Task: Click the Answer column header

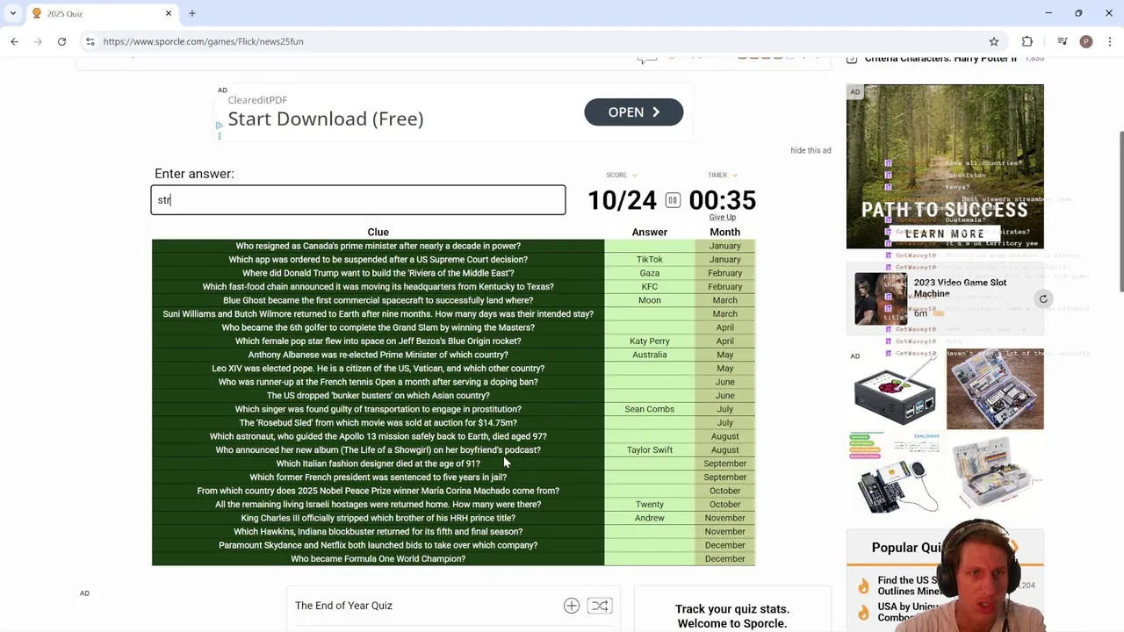Action: click(x=650, y=232)
